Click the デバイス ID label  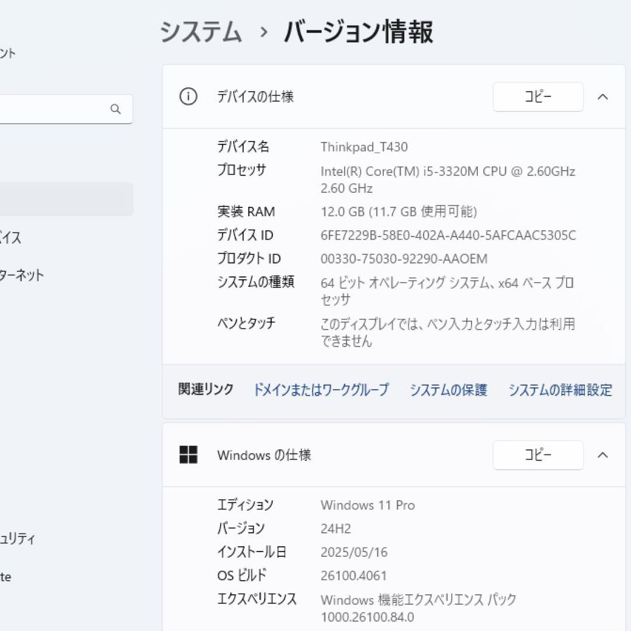tap(245, 235)
